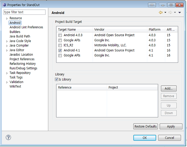Click the Apply button

pyautogui.click(x=171, y=126)
